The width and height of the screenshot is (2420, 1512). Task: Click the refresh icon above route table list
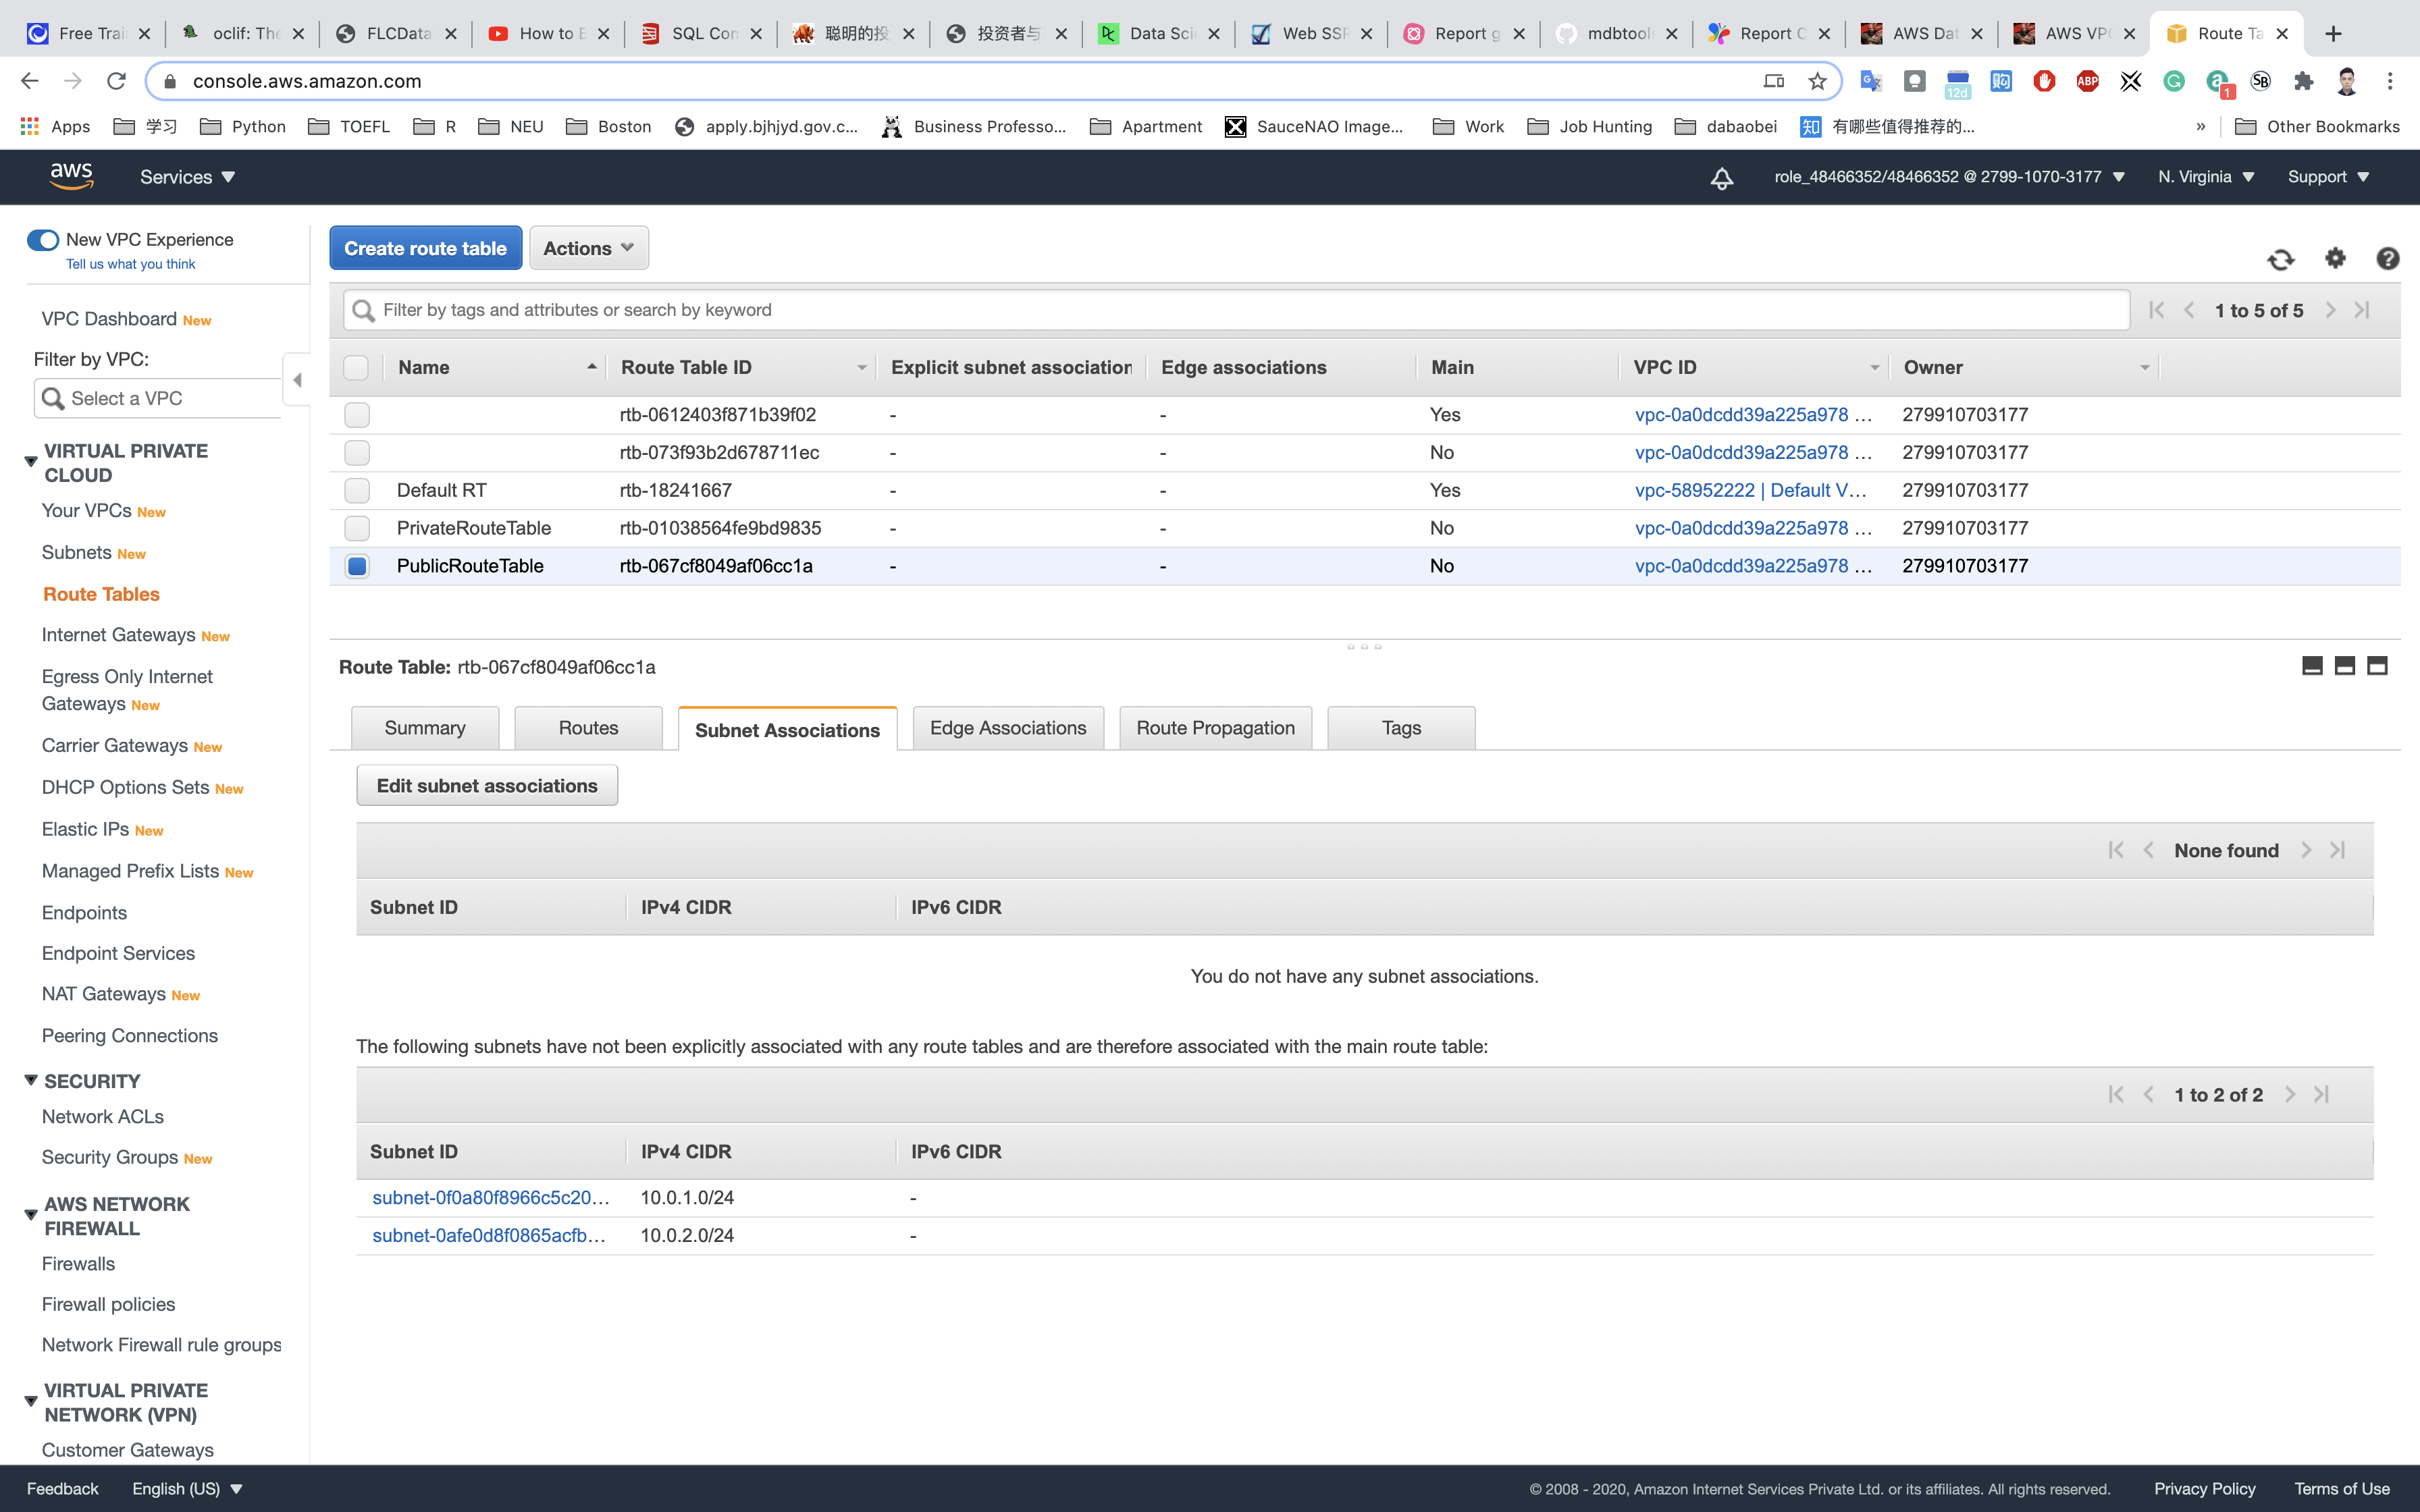(2280, 259)
